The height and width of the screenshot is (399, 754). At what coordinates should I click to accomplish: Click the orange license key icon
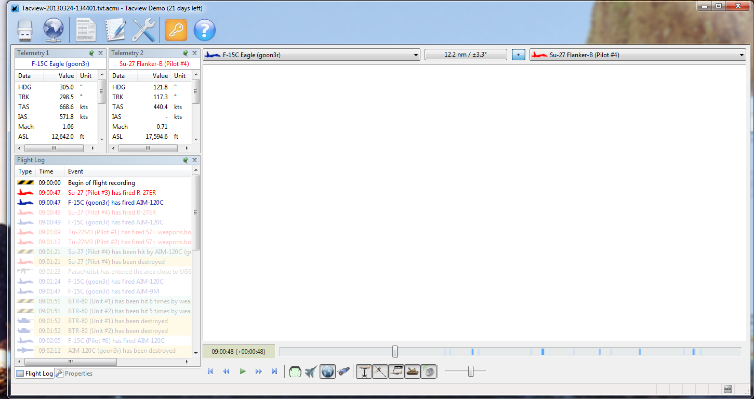pos(176,31)
